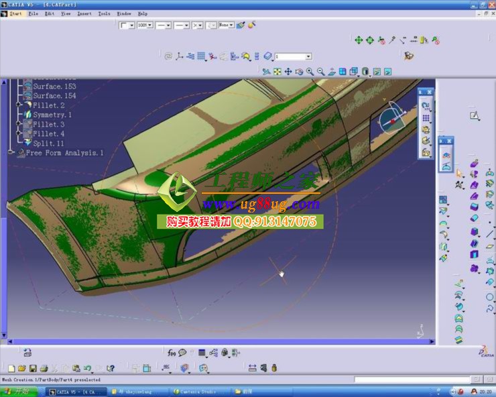Click the Print icon
Viewport: 496px width, 397px height.
coord(44,368)
